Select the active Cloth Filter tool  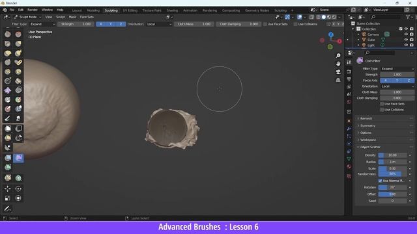(x=18, y=158)
